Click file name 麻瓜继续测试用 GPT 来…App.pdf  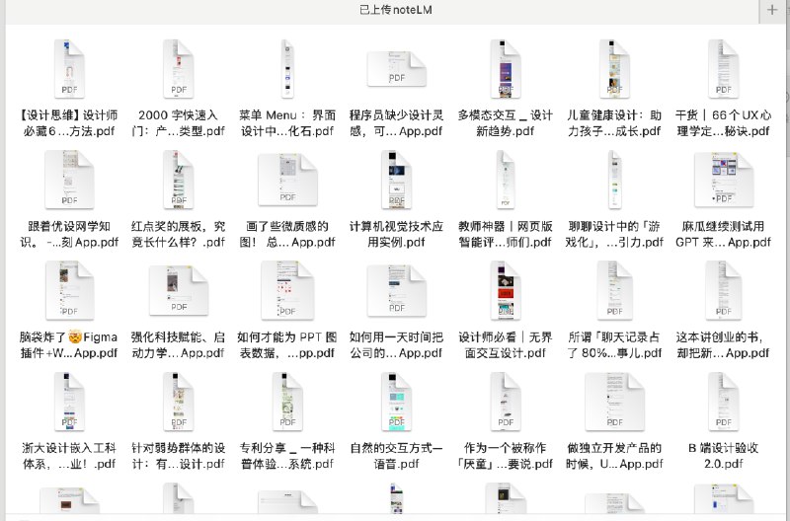tap(724, 234)
